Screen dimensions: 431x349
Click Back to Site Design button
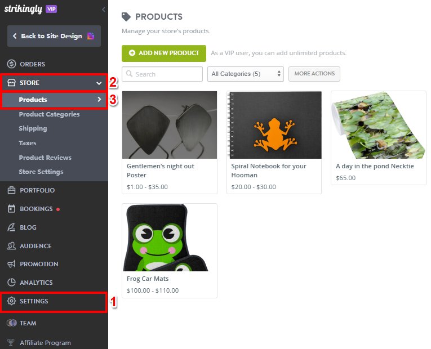54,36
